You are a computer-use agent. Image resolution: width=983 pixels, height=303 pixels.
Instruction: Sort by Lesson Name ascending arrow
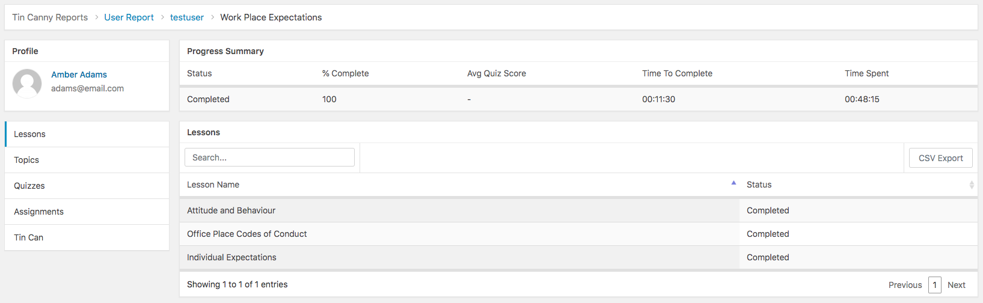click(733, 183)
